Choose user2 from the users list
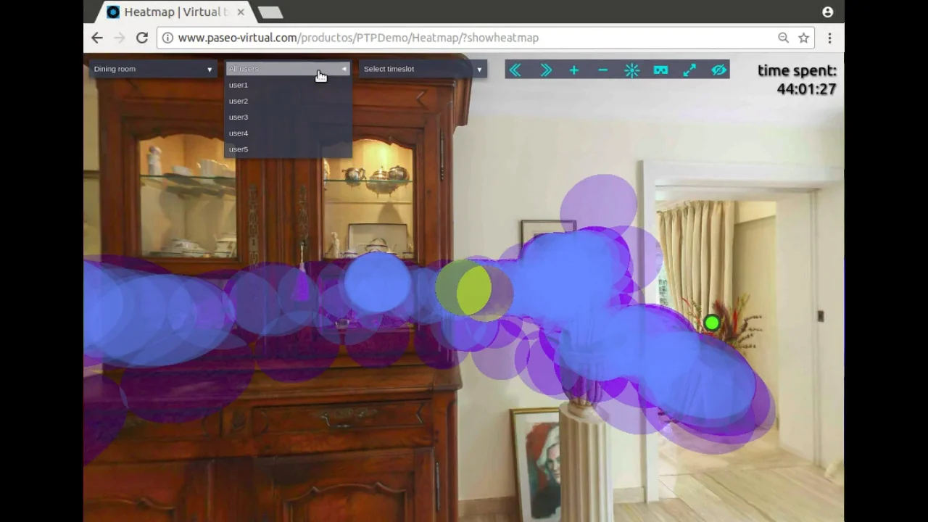Screen dimensions: 928x522 coord(288,101)
